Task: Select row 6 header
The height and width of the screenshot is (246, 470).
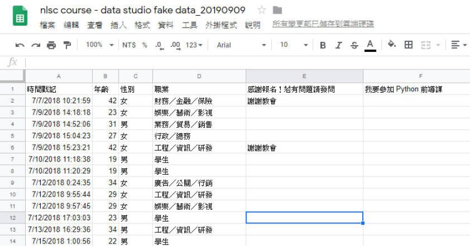Action: click(13, 148)
